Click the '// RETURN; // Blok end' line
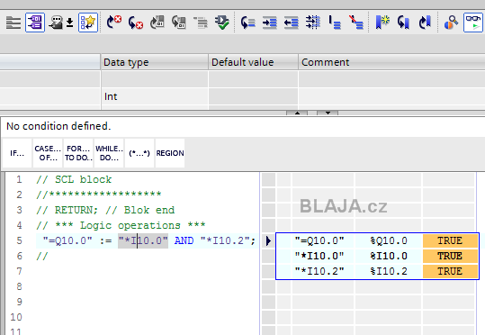The width and height of the screenshot is (485, 335). coord(105,210)
